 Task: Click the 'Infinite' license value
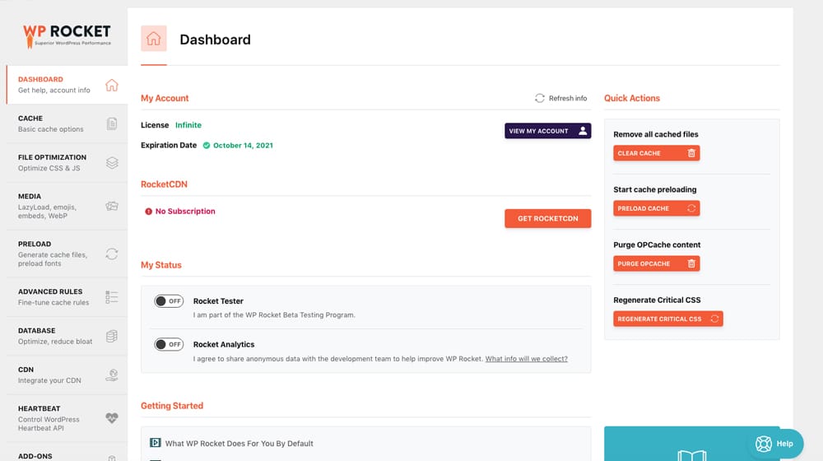pos(188,125)
